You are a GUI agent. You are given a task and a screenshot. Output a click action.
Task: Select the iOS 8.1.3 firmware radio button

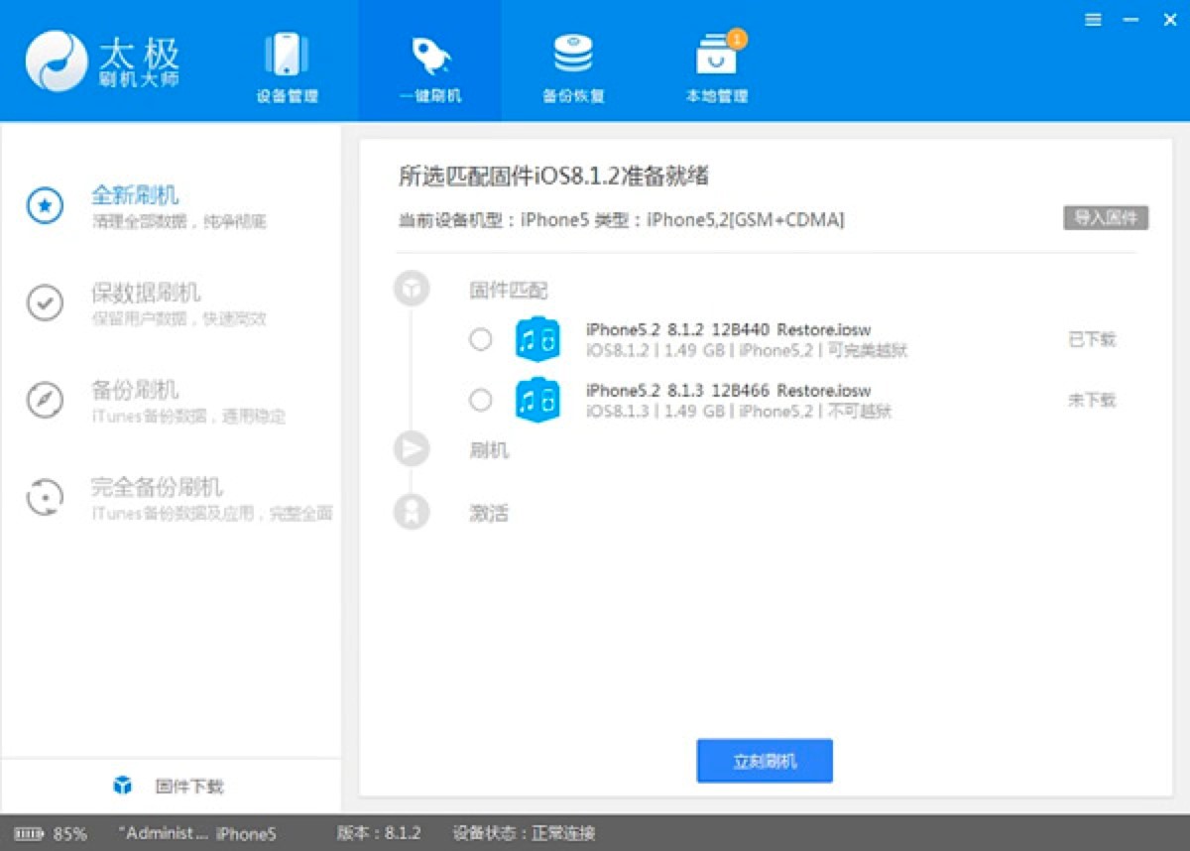(x=481, y=400)
